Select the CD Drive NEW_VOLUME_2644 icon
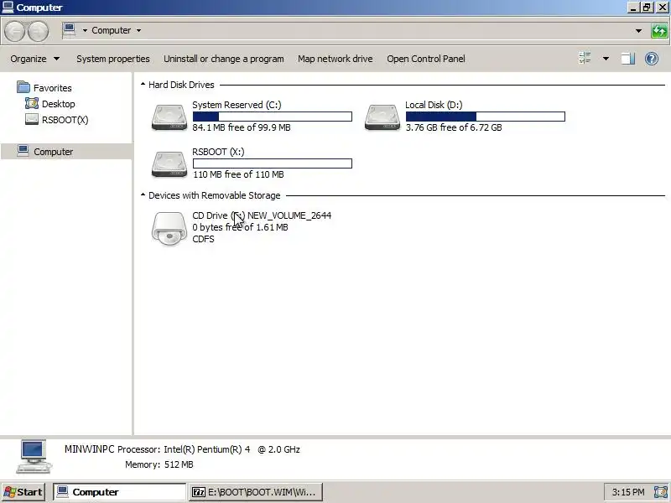Viewport: 671px width, 503px height. click(169, 229)
